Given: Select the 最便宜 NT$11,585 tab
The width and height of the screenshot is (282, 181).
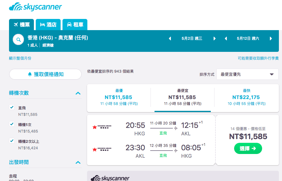Looking at the screenshot, I should tap(183, 97).
